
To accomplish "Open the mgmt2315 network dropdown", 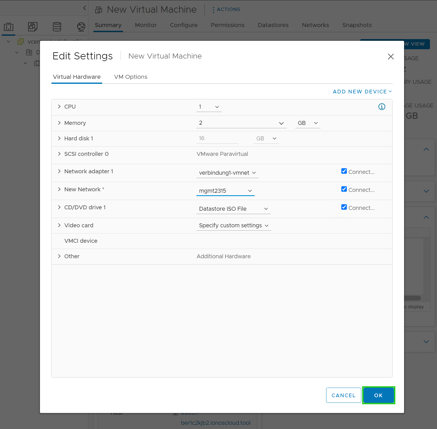I will [x=225, y=191].
